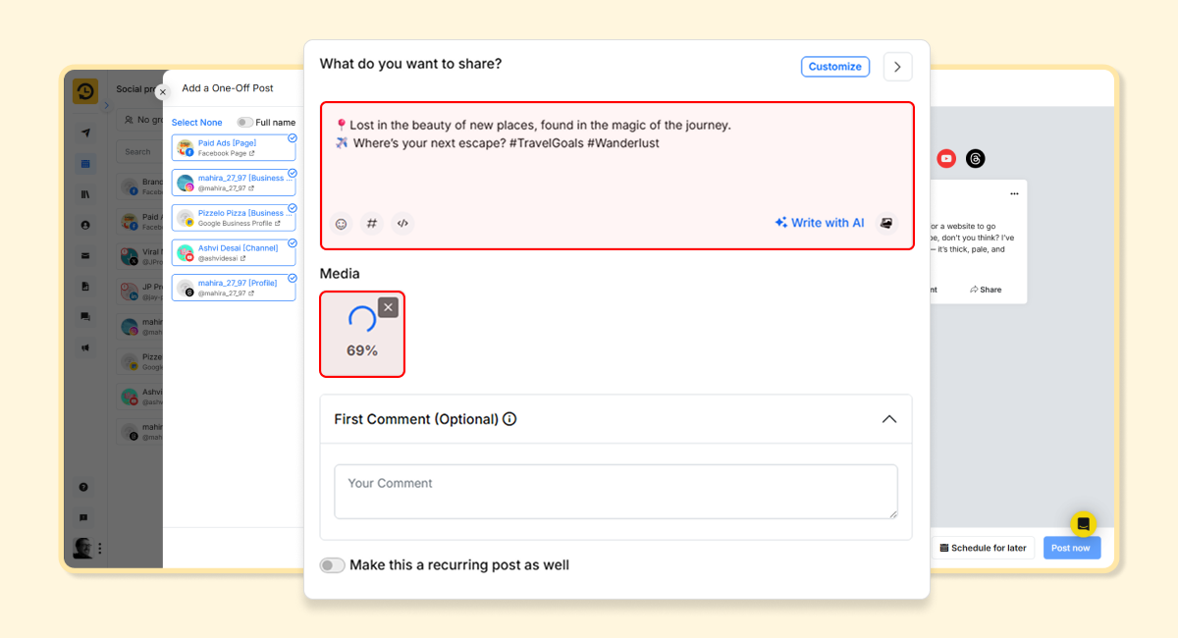
Task: Open the library books icon in sidebar
Action: click(85, 194)
